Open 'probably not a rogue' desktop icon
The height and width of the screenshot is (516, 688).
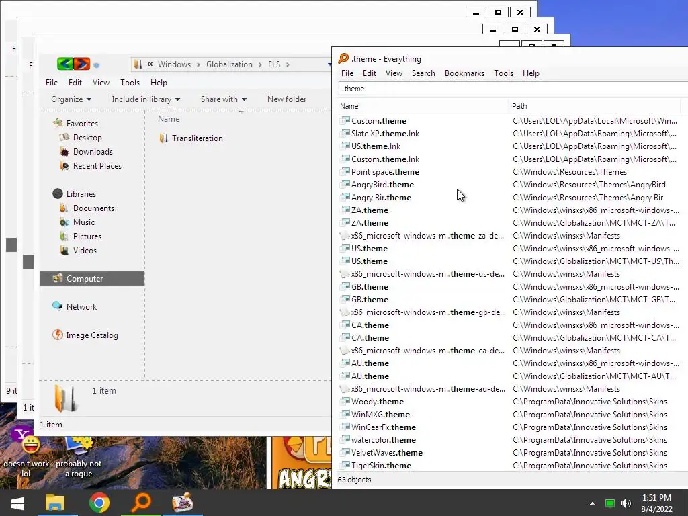point(79,456)
